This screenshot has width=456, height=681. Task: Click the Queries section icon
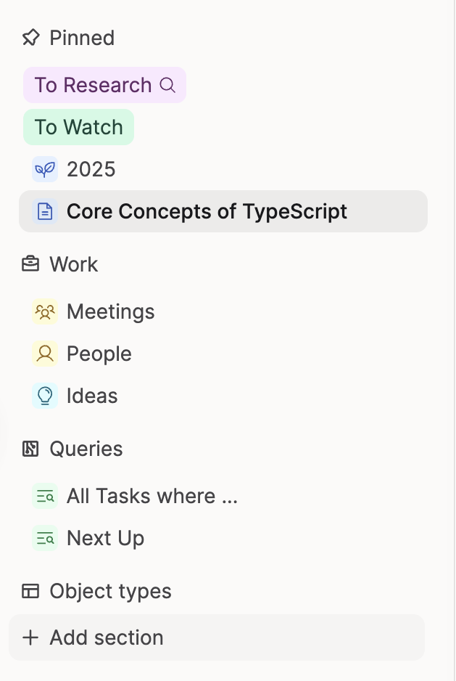click(x=30, y=449)
